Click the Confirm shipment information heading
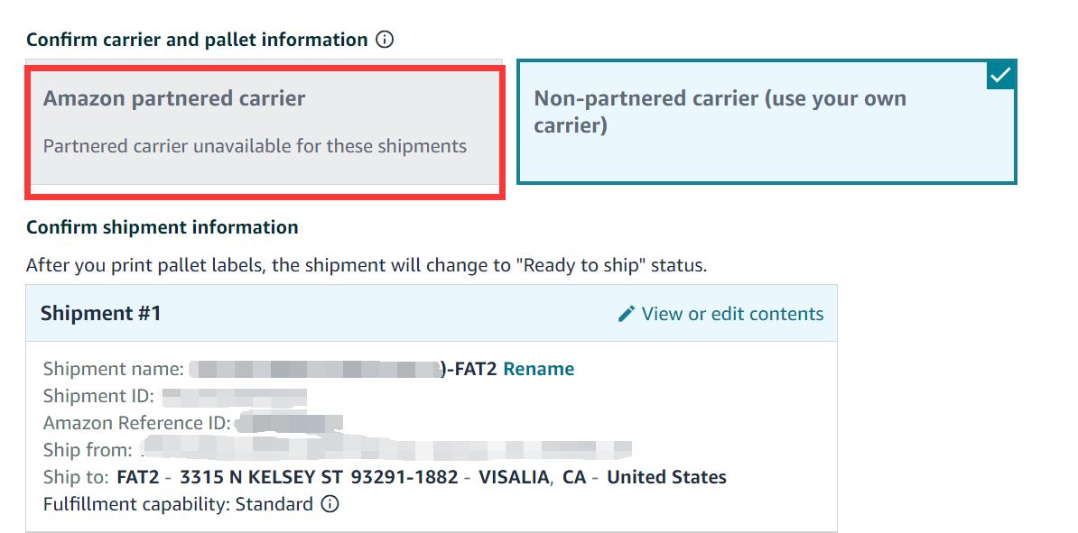Screen dimensions: 1078x533 click(x=163, y=227)
